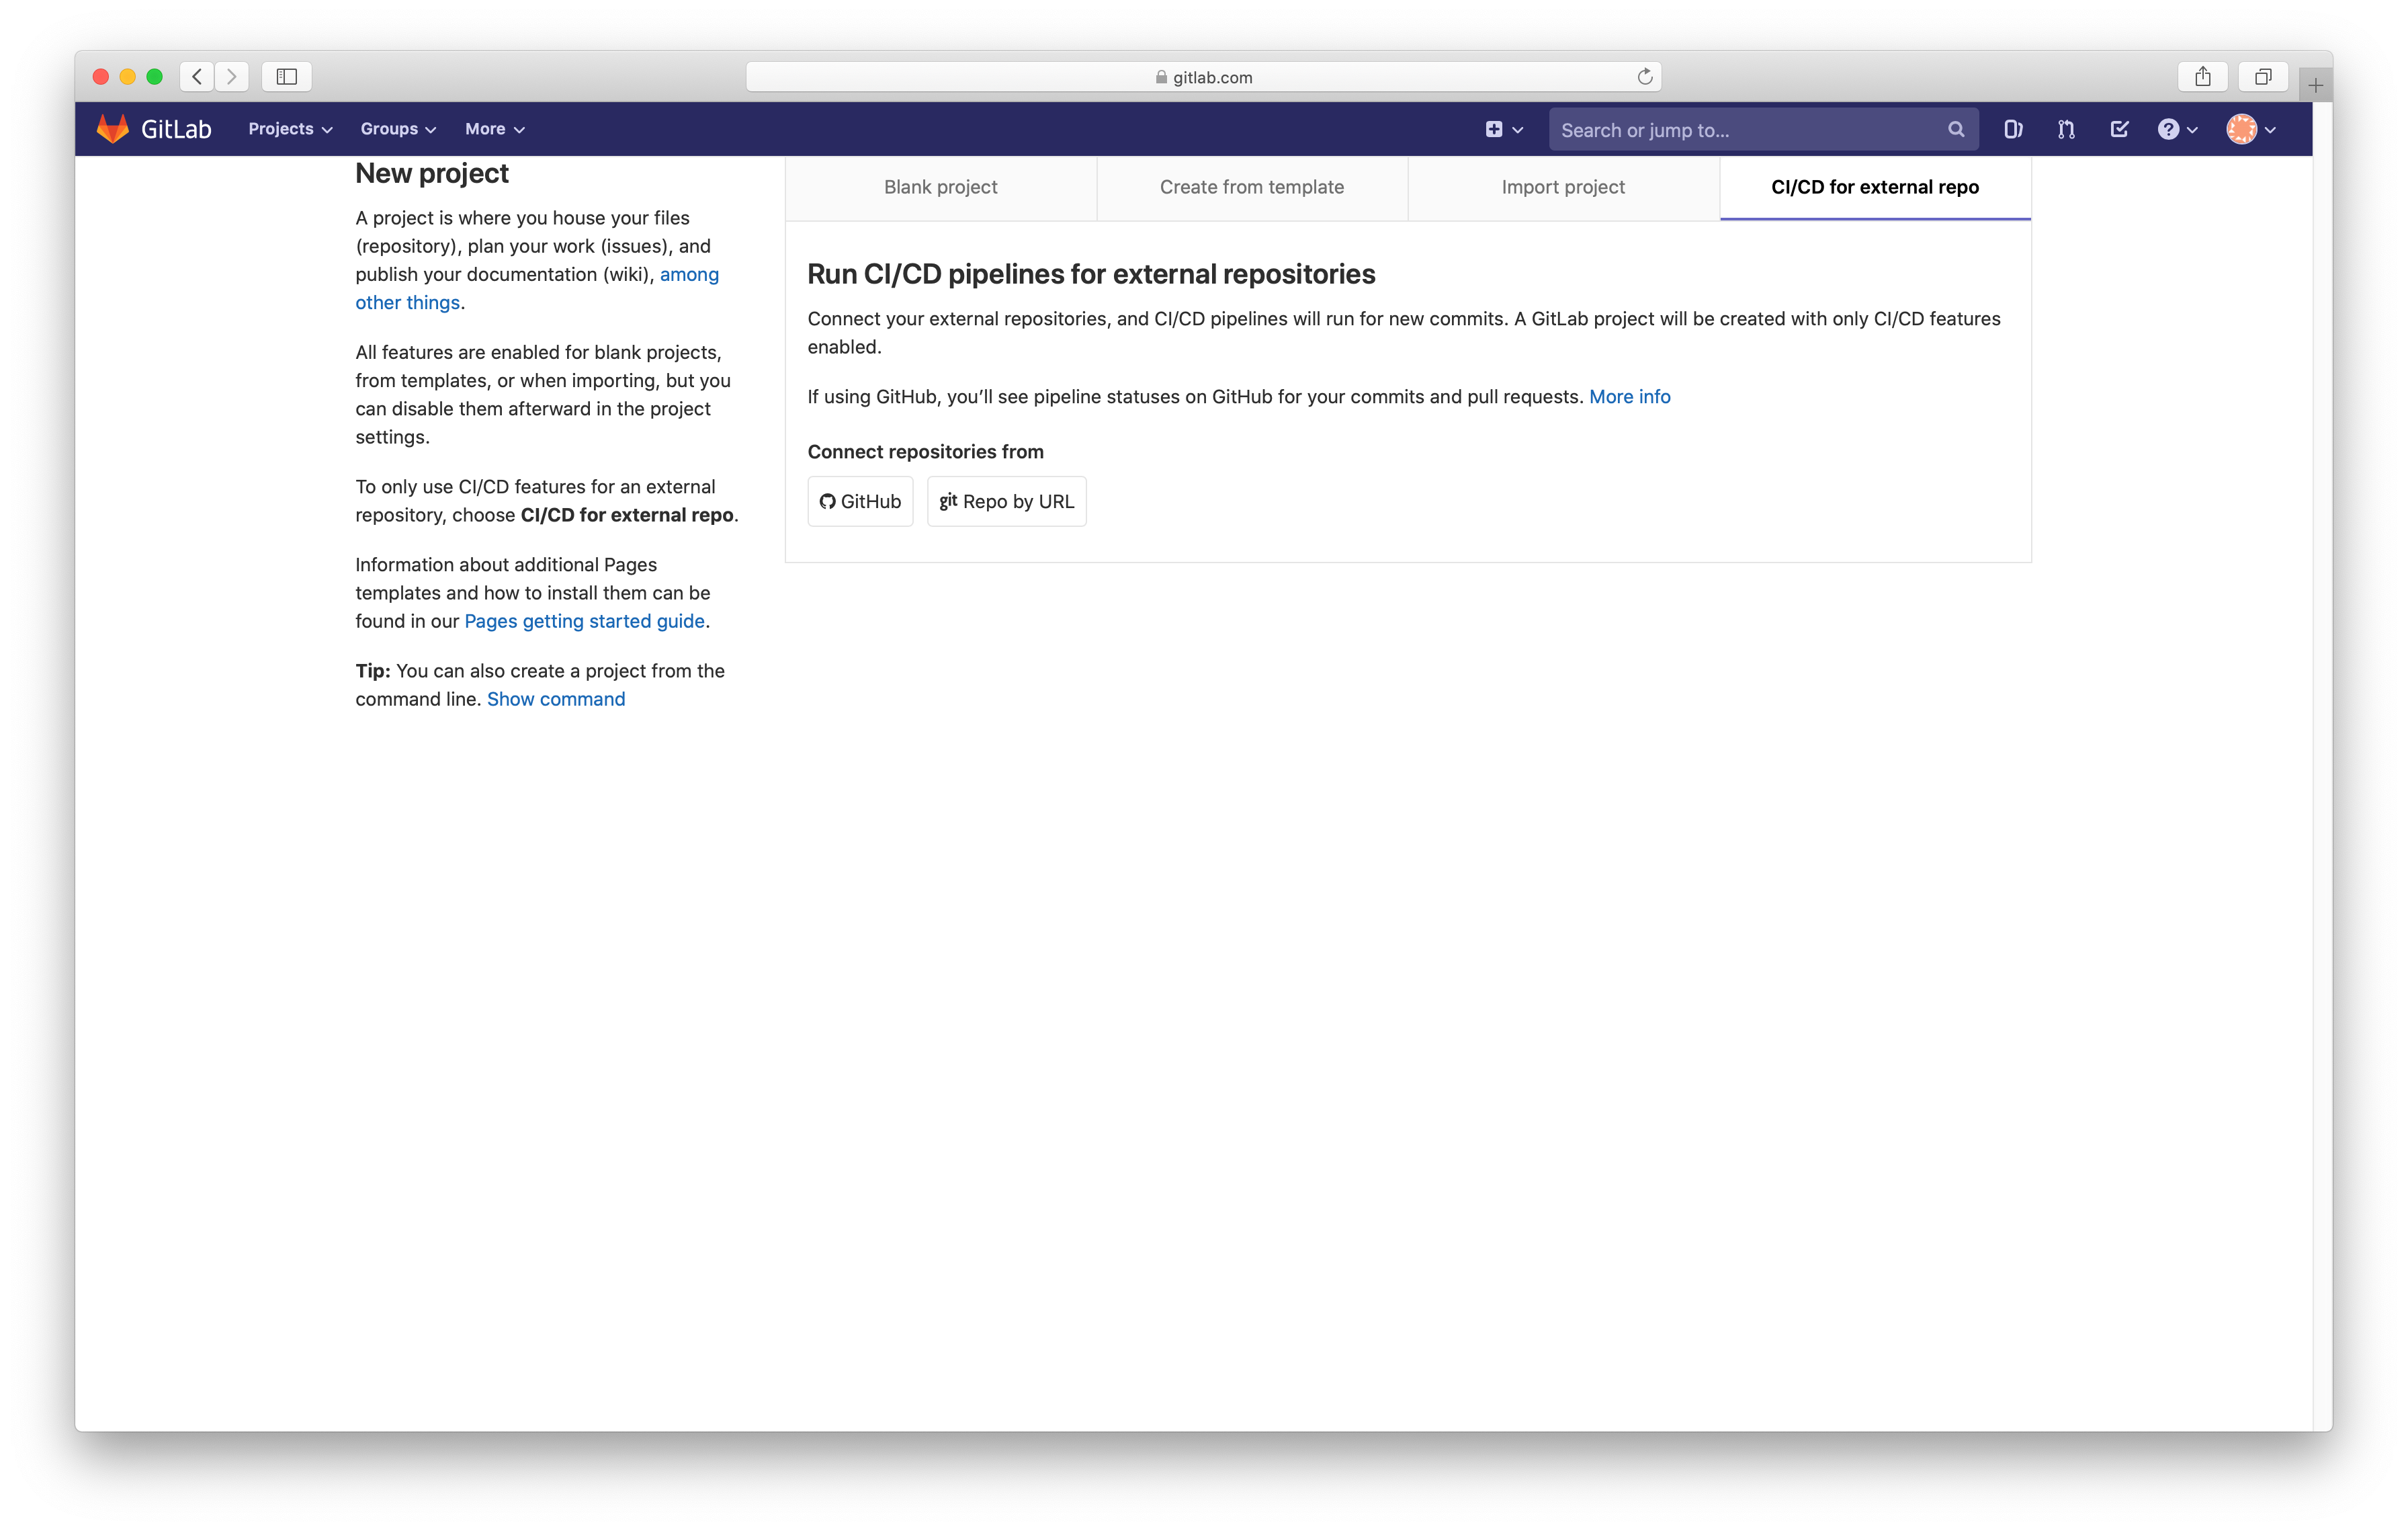This screenshot has height=1531, width=2408.
Task: Open the Create from template tab
Action: [1251, 187]
